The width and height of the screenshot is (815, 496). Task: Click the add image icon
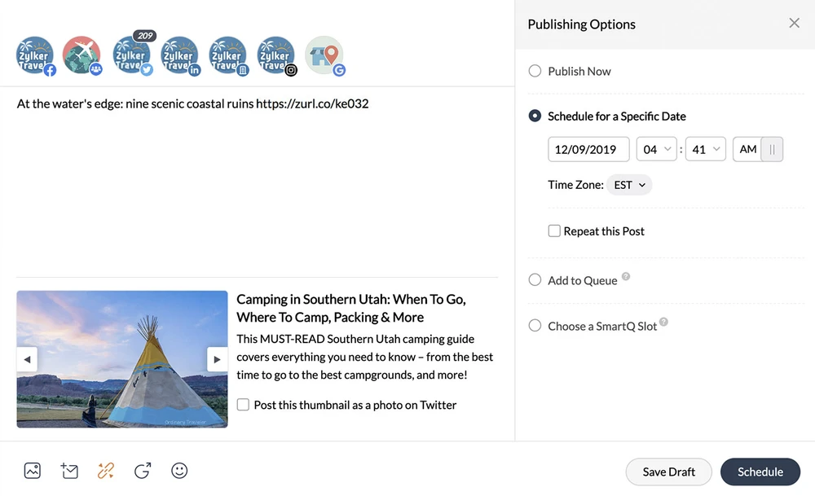(x=33, y=471)
